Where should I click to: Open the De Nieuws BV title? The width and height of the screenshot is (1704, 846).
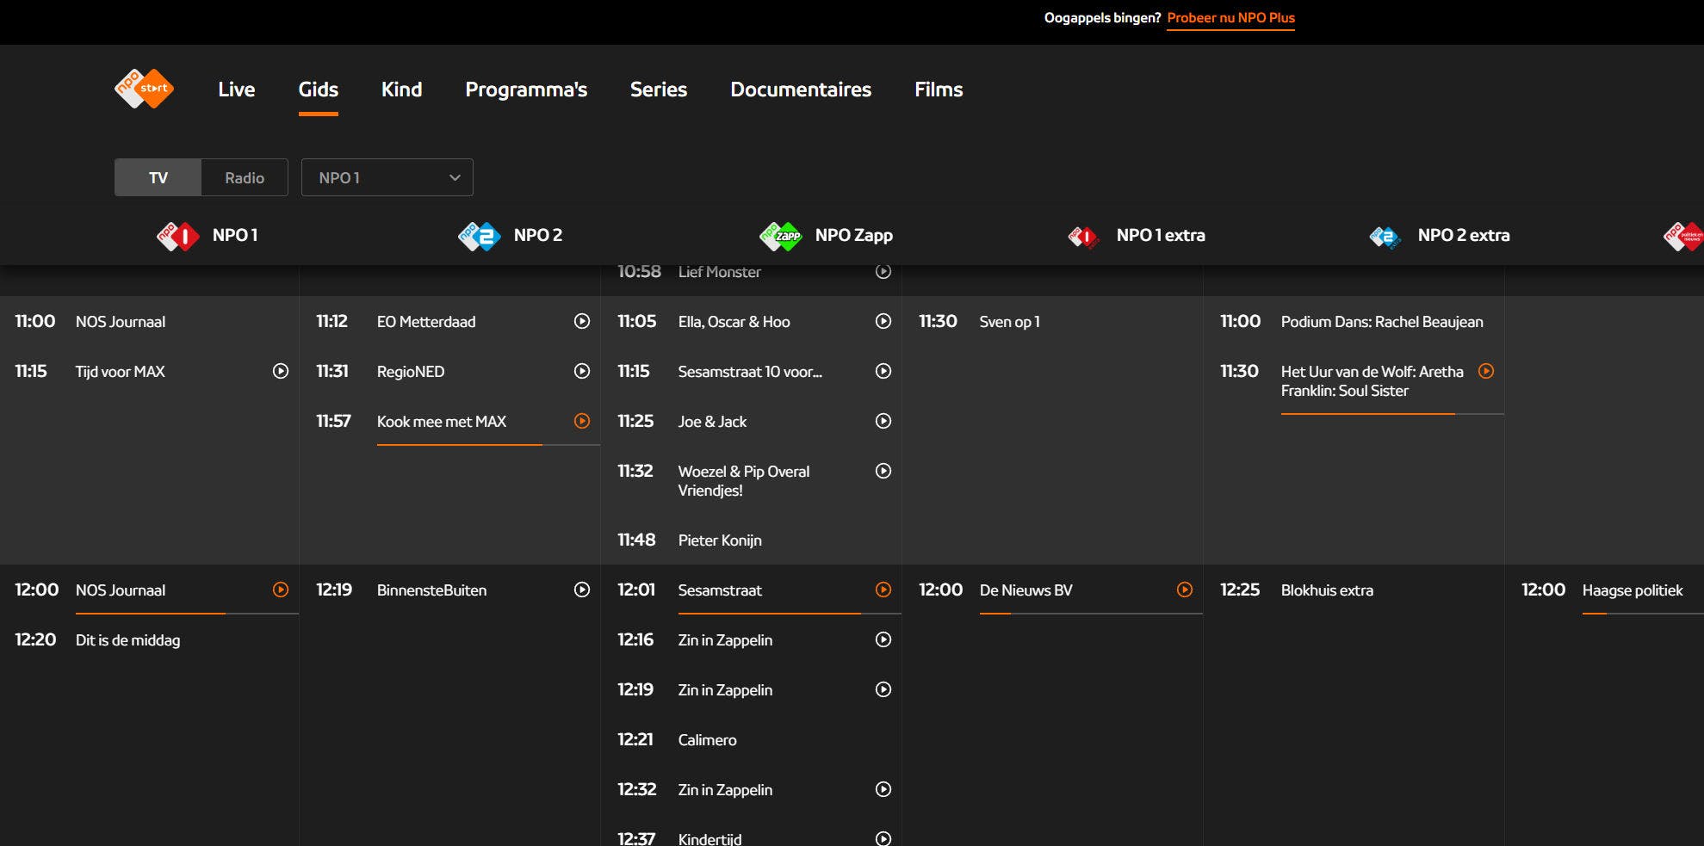pyautogui.click(x=1026, y=590)
